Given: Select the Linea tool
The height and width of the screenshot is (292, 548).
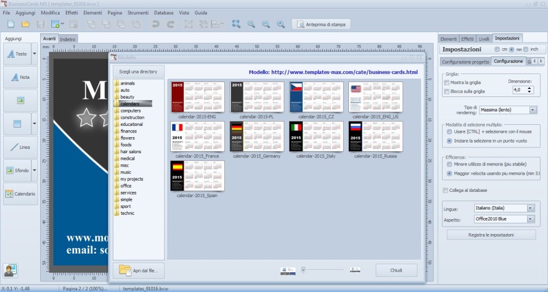Looking at the screenshot, I should point(20,147).
